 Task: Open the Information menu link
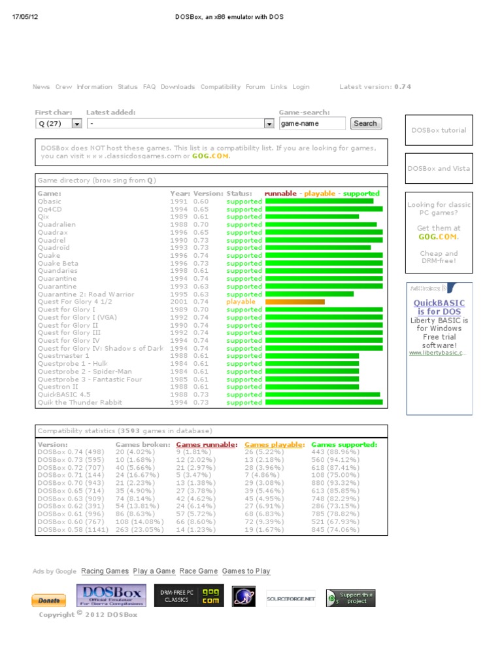tap(94, 87)
